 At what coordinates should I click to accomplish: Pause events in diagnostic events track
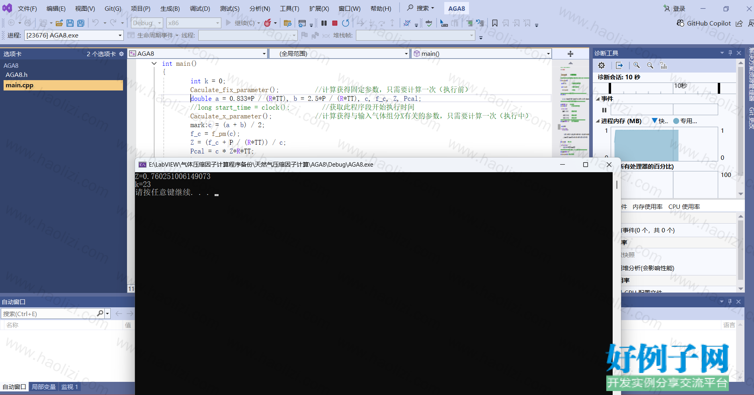click(604, 110)
